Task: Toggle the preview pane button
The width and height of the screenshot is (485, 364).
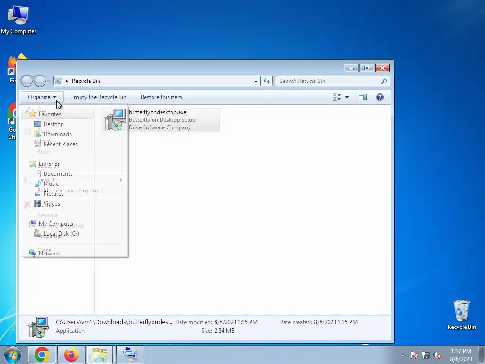Action: [362, 97]
